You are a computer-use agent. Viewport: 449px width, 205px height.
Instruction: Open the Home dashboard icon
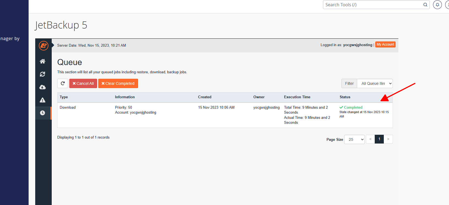coord(42,61)
